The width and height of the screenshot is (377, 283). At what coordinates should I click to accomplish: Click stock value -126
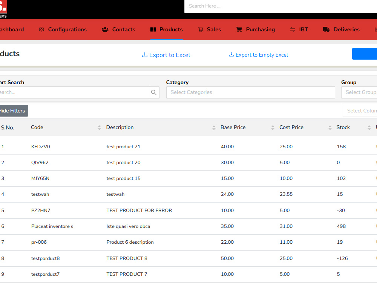tap(342, 258)
